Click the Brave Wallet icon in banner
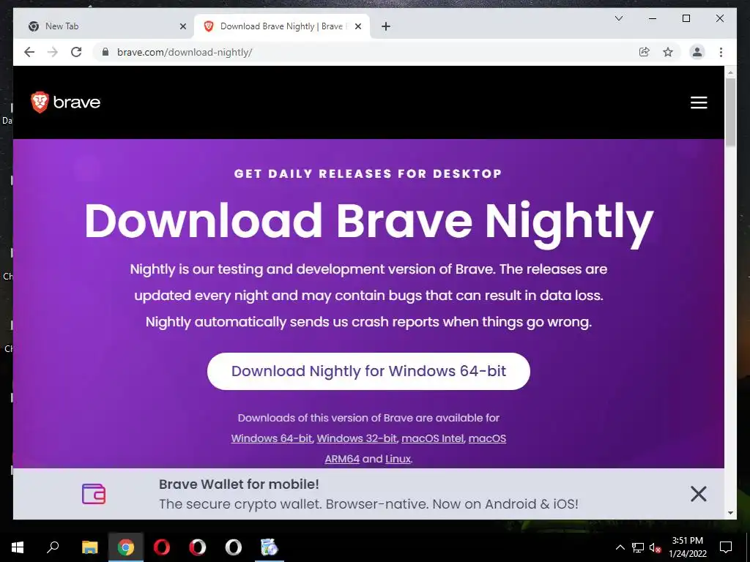750x562 pixels. pos(94,494)
